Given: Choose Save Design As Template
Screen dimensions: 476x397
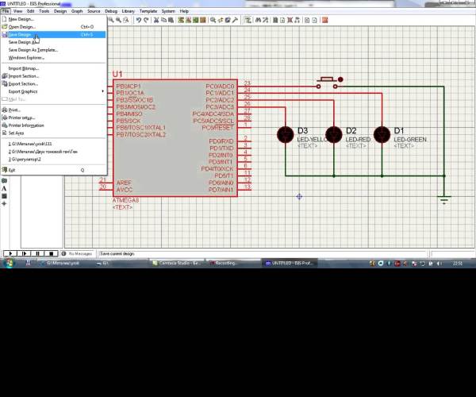Looking at the screenshot, I should click(x=53, y=50).
